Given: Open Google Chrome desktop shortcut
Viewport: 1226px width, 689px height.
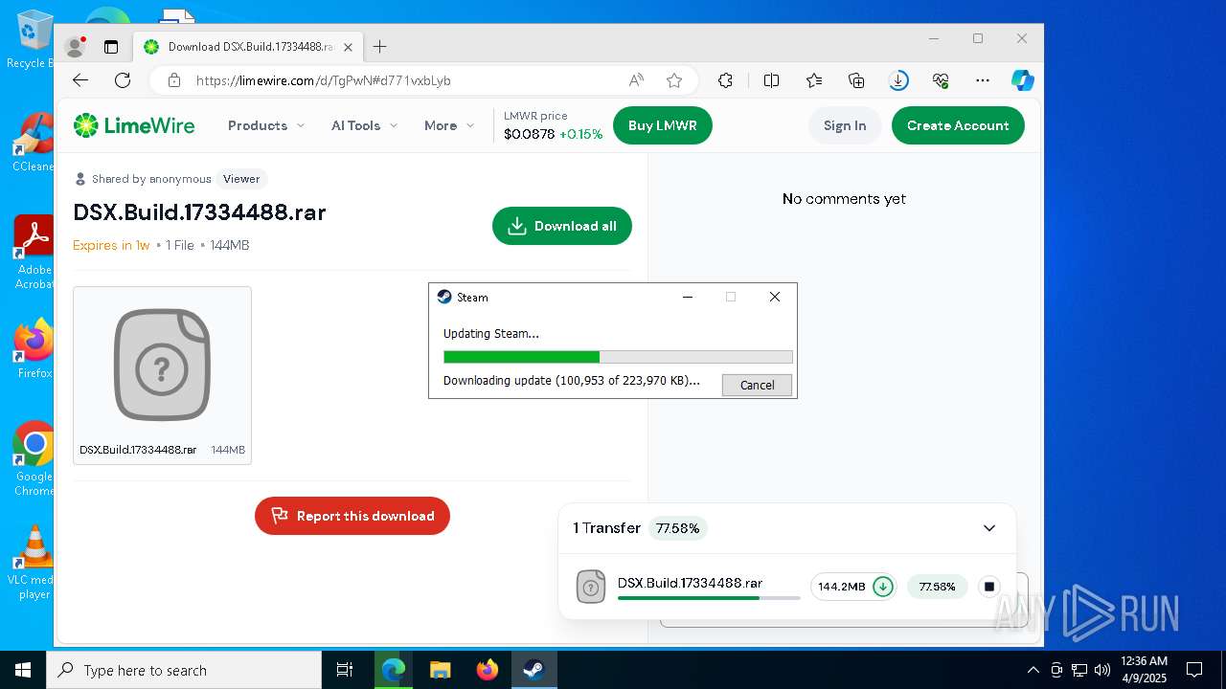Looking at the screenshot, I should click(34, 458).
